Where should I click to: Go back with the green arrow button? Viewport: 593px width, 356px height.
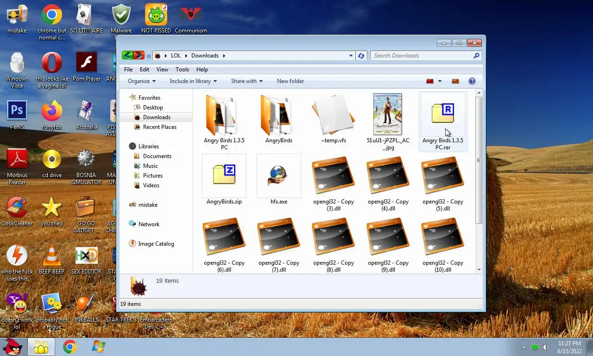[x=127, y=56]
